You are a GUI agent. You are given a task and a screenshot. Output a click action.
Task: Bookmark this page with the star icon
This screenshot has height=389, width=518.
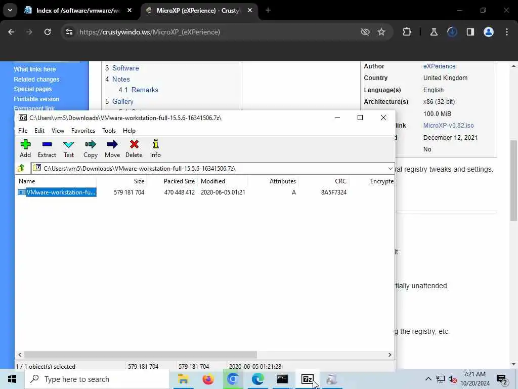pyautogui.click(x=381, y=32)
